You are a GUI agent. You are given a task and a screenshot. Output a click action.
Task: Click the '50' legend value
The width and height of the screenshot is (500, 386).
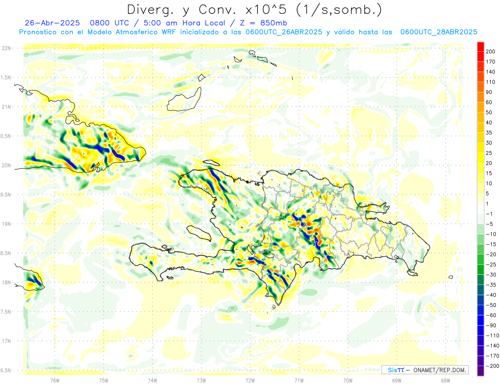coord(489,112)
